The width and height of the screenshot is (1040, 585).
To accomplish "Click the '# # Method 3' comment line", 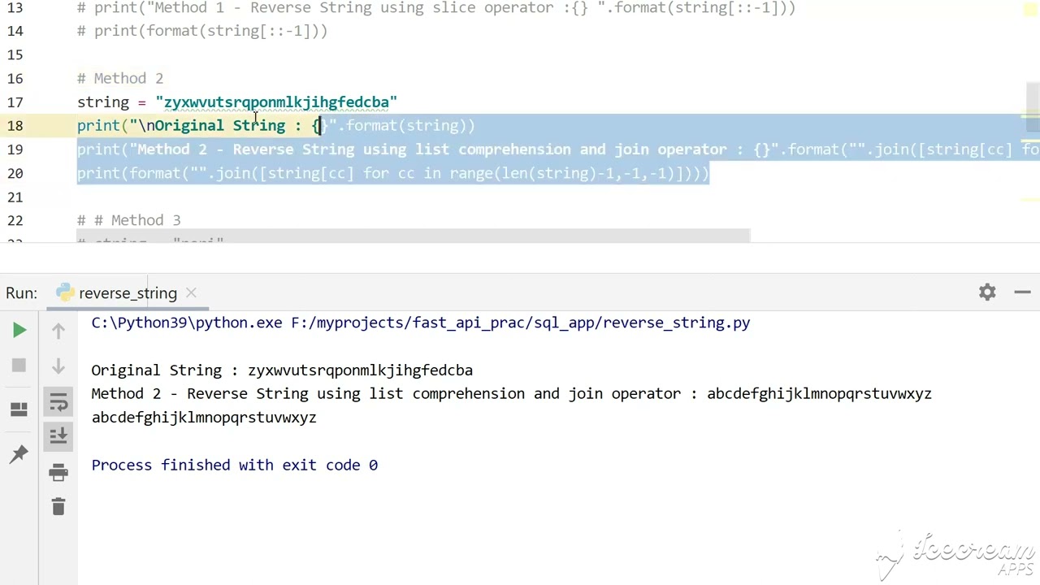I will [129, 220].
